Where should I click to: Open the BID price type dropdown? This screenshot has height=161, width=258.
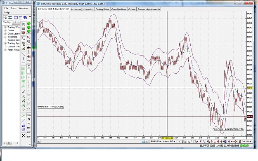[x=172, y=142]
